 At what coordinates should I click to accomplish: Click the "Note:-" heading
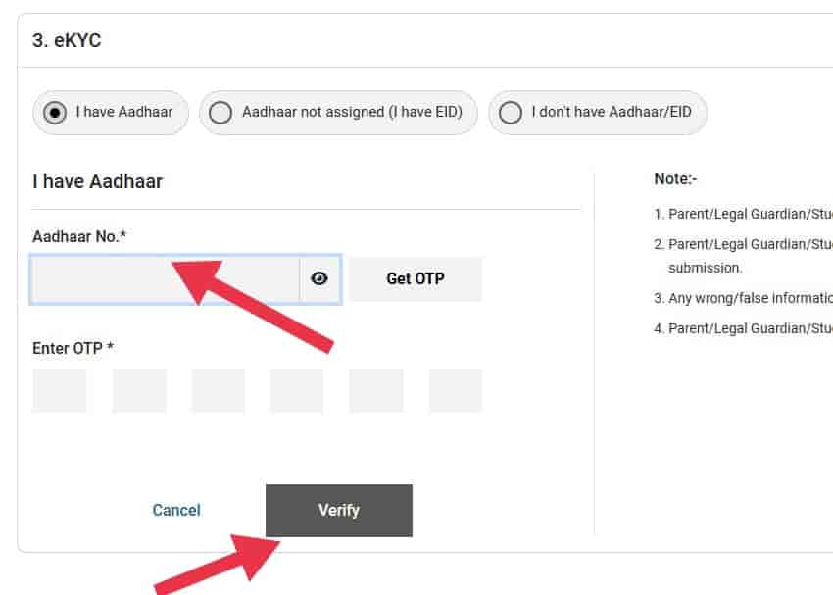[x=675, y=179]
